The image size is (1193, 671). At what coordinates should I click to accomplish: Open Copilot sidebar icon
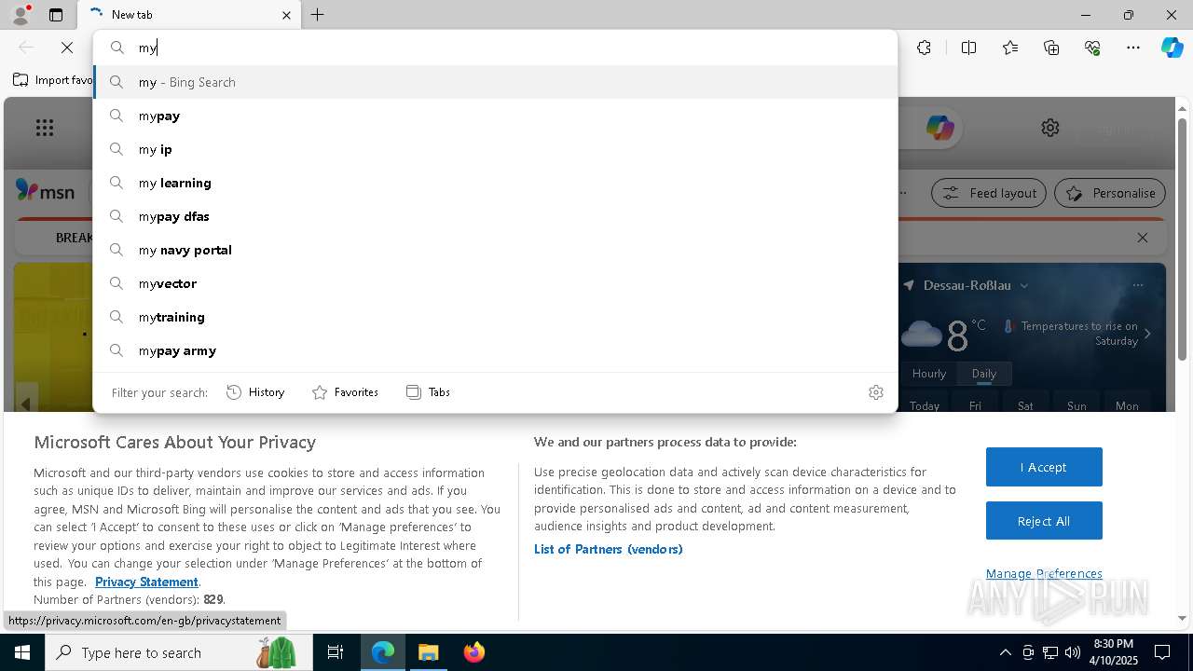point(1172,48)
